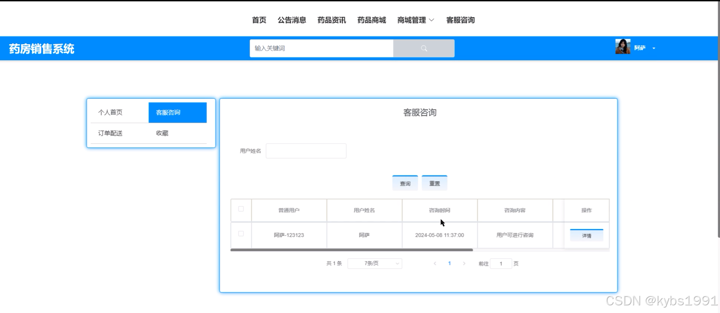Click the 前往 page number input
The height and width of the screenshot is (313, 720).
501,263
